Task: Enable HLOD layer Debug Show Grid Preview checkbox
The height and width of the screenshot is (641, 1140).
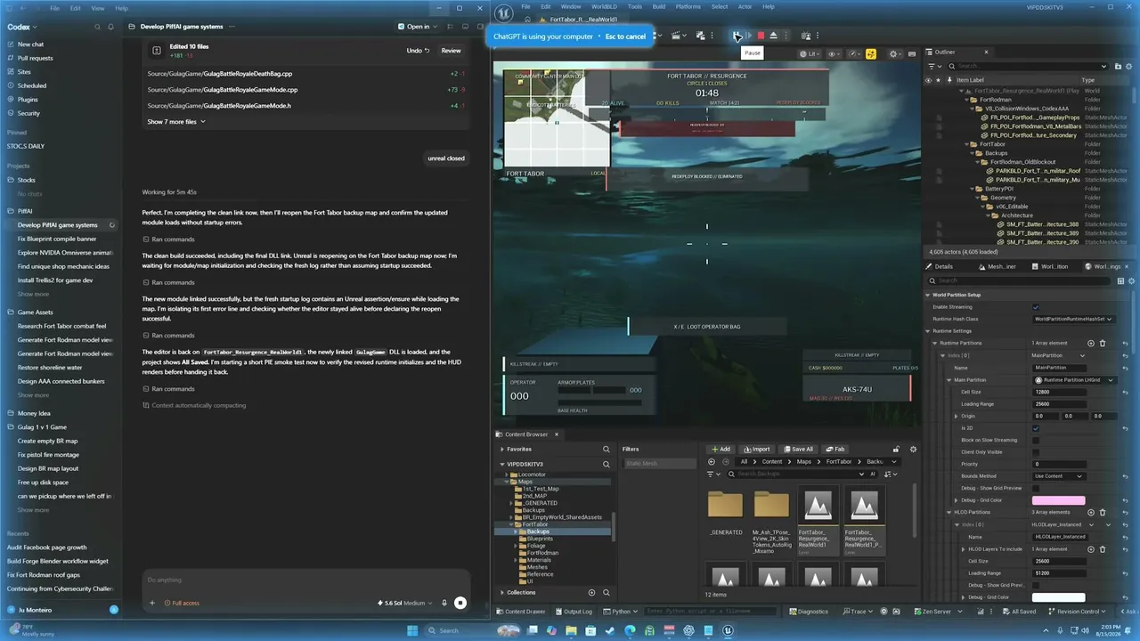Action: [1036, 585]
